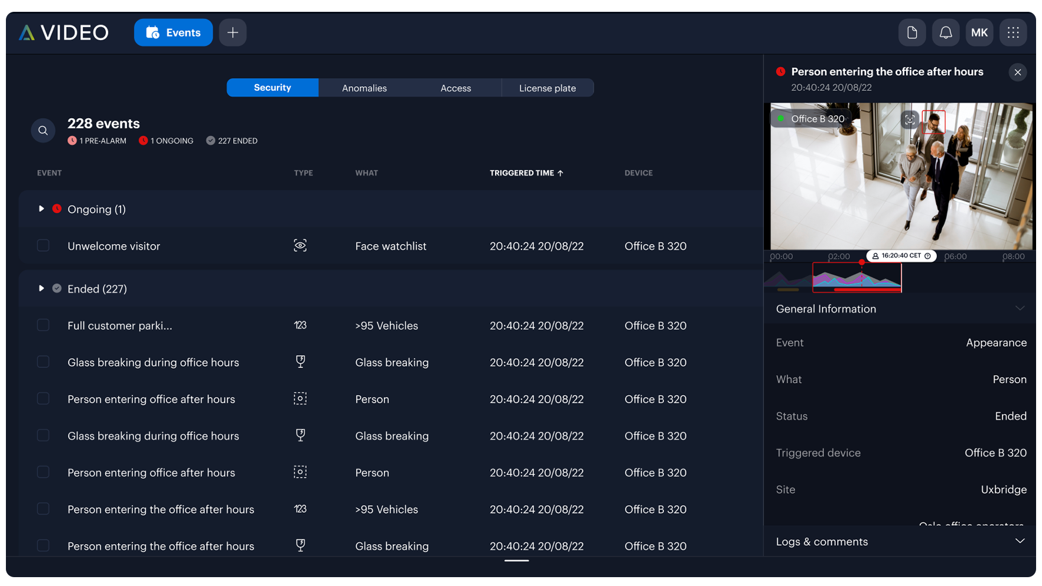Select first Glass breaking during office hours checkbox
The width and height of the screenshot is (1042, 586).
pyautogui.click(x=43, y=362)
